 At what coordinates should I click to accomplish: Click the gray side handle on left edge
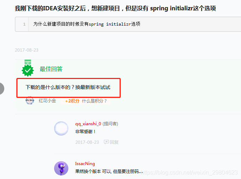2,89
